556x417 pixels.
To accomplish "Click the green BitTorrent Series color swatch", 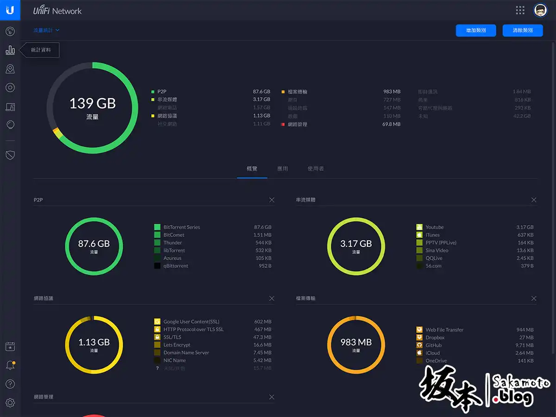I will coord(158,227).
